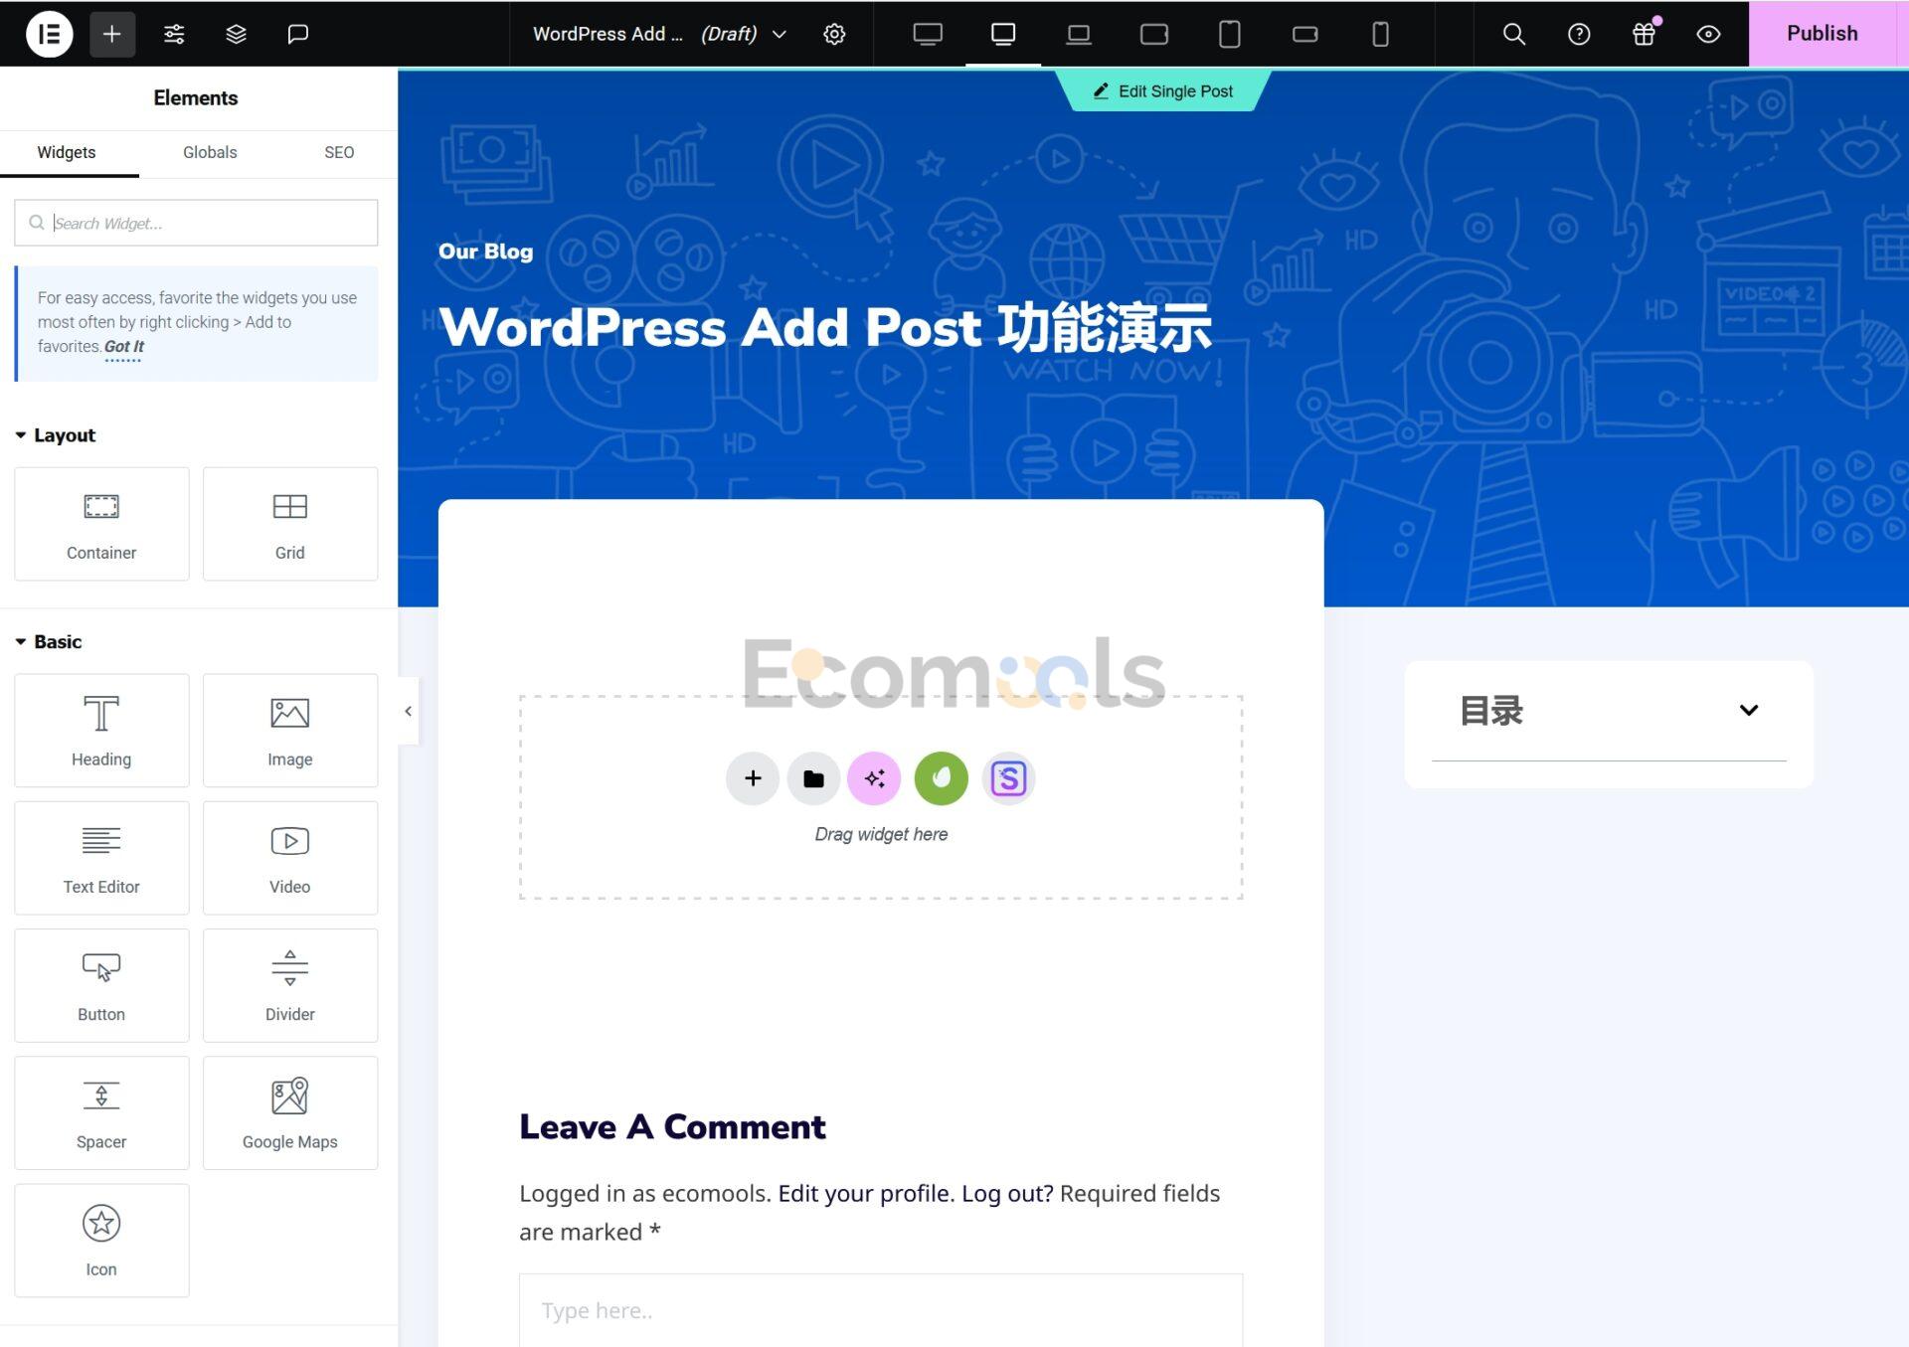This screenshot has width=1909, height=1347.
Task: Select the Divider widget
Action: pos(290,985)
